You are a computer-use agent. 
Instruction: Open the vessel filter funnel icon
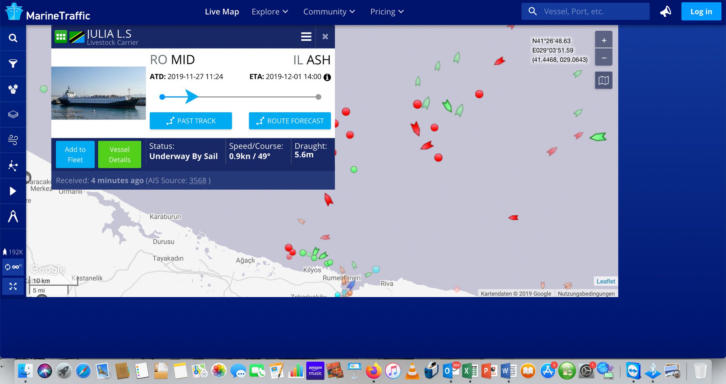[x=13, y=63]
